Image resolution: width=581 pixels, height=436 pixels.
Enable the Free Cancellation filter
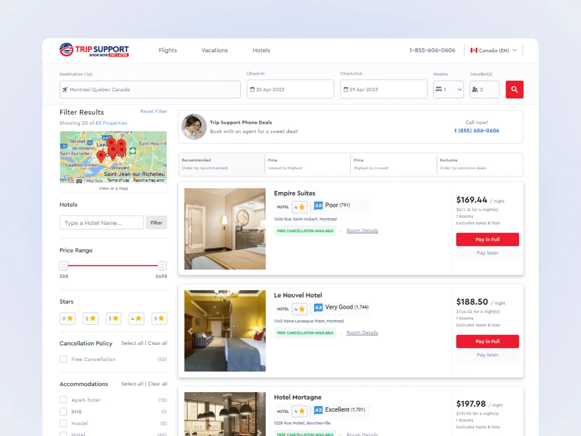(x=63, y=359)
